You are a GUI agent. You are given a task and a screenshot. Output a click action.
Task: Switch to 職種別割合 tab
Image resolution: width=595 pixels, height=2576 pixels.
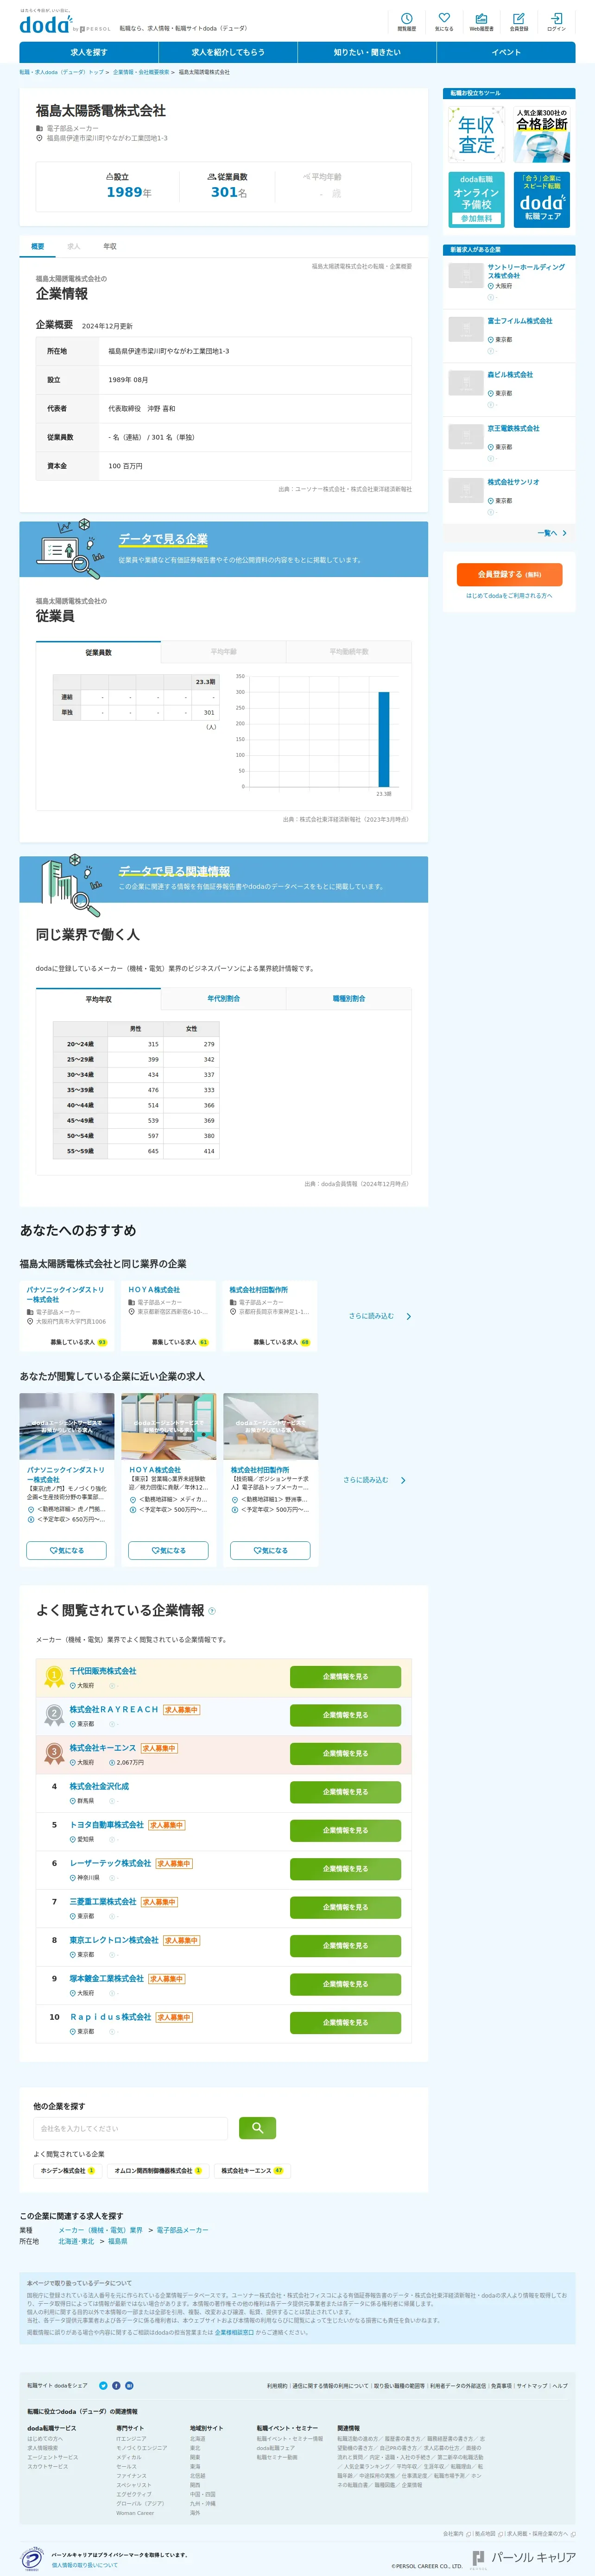pos(349,999)
